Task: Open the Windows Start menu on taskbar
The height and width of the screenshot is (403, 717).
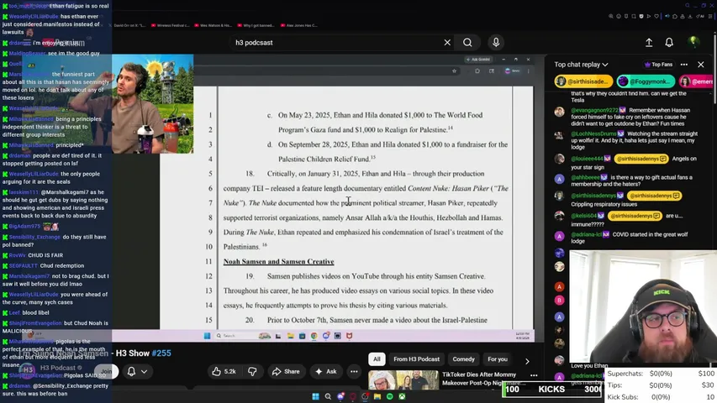Action: point(315,396)
